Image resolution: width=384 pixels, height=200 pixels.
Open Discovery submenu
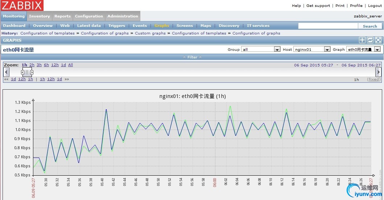(229, 25)
